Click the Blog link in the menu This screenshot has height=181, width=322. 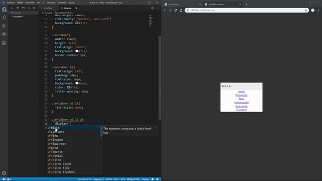click(x=242, y=99)
